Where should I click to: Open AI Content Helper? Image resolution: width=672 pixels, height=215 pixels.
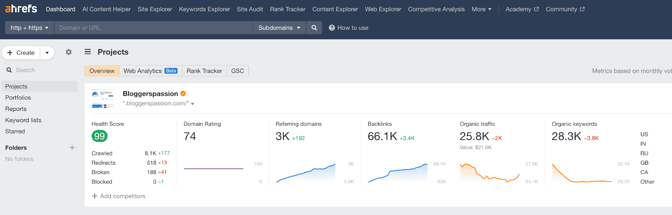[x=106, y=9]
